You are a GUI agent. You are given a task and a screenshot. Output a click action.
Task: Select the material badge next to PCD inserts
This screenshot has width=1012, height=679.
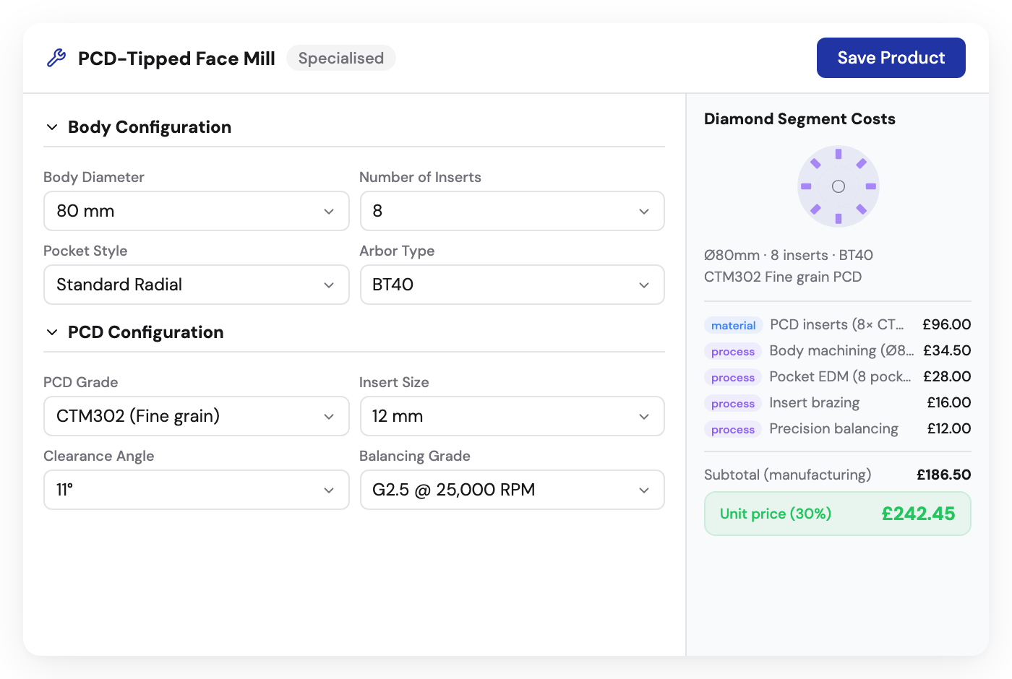tap(733, 325)
